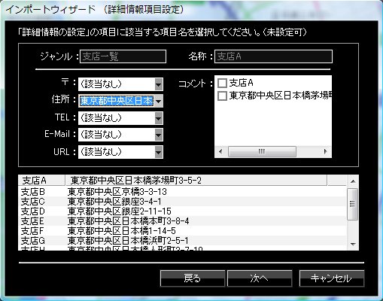
Task: Click comment list left scroll arrow
Action: [220, 151]
